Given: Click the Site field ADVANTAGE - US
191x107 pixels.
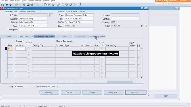Looking at the screenshot, I should [x=79, y=19].
